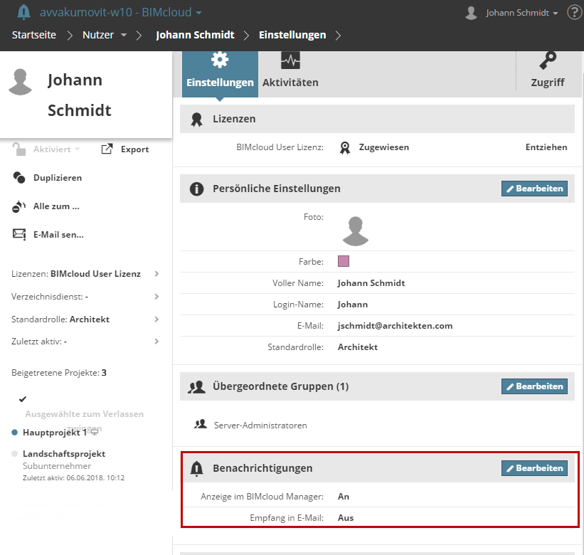584x555 pixels.
Task: Click the Entziehen license link
Action: 546,147
